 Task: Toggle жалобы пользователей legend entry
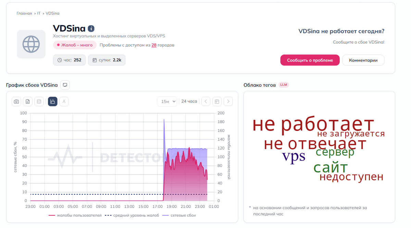click(x=75, y=215)
